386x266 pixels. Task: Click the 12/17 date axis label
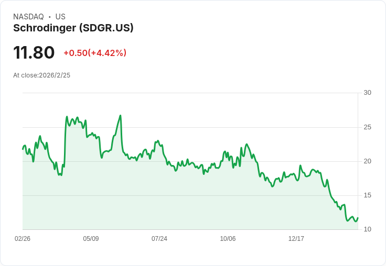click(x=296, y=238)
